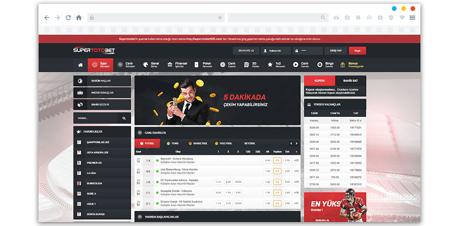Click the Kullanıcı Adı username field

pyautogui.click(x=276, y=50)
